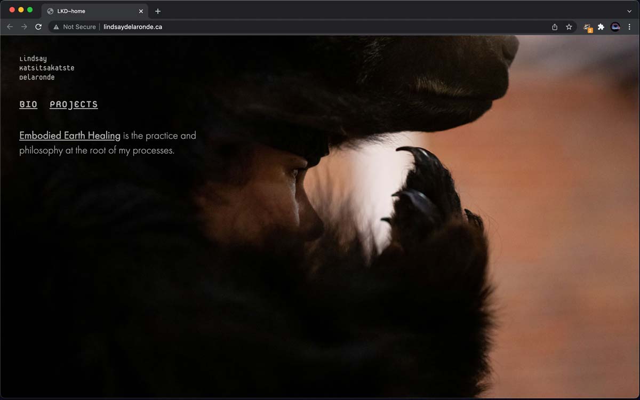Click the Lindsay Katsitsakatste Delaronde site title
640x400 pixels.
pos(46,68)
